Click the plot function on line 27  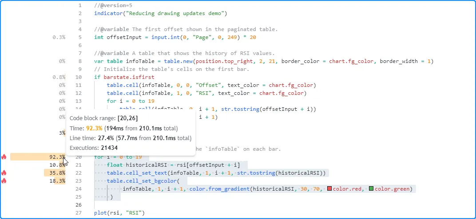point(100,213)
